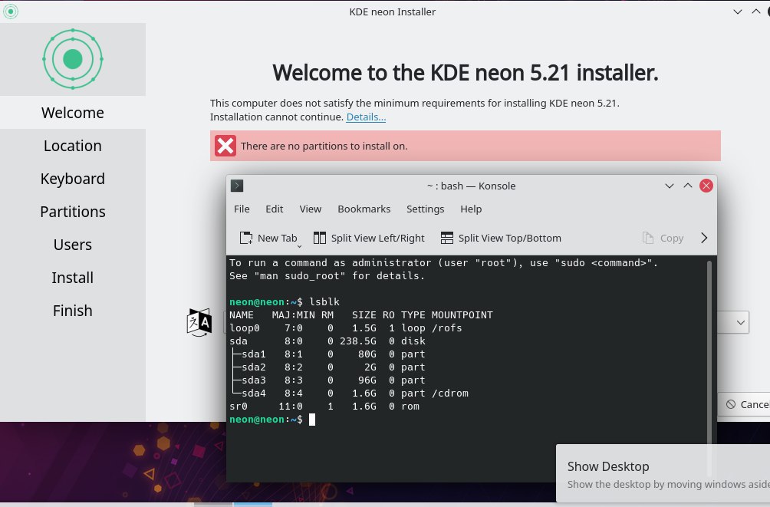Open the Settings menu in Konsole
Screen dimensions: 770x507
(x=426, y=209)
